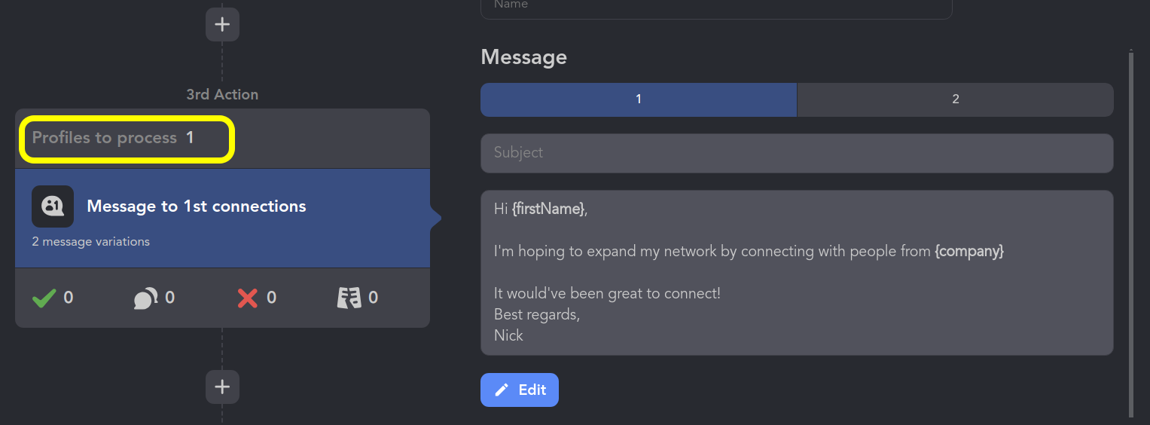Click the Message to 1st connections chat icon
This screenshot has height=425, width=1150.
coord(53,206)
